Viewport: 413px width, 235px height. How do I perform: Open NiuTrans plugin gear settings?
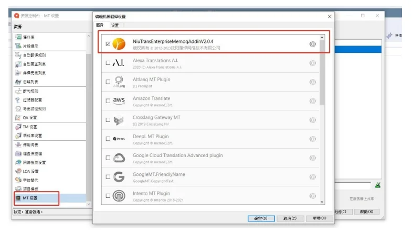tap(312, 44)
